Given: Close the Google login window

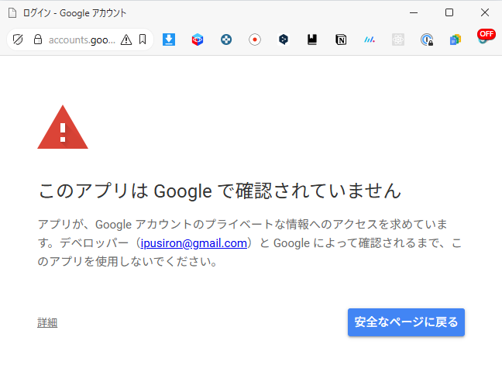Looking at the screenshot, I should (485, 13).
